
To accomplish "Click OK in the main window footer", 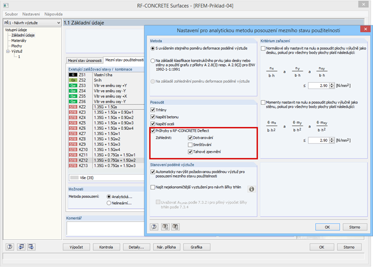I will (321, 247).
